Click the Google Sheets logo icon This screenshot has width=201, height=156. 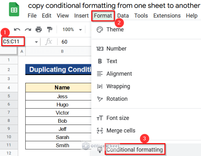coord(14,10)
